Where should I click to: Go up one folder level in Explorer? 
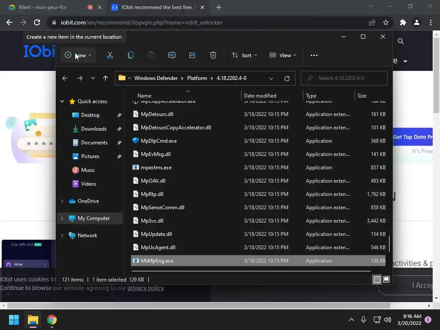(105, 78)
